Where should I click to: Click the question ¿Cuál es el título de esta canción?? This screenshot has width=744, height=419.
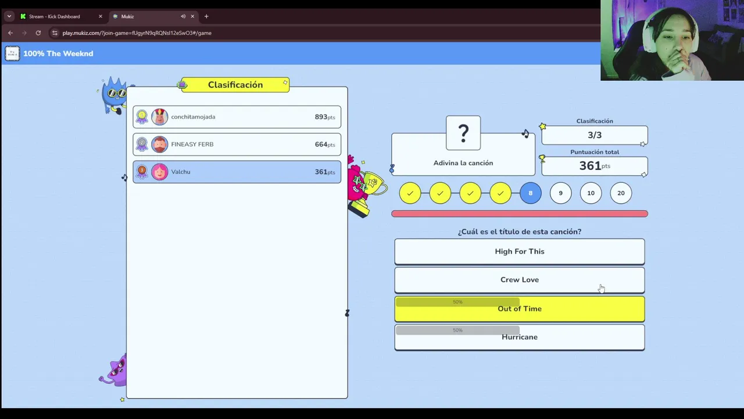click(520, 232)
